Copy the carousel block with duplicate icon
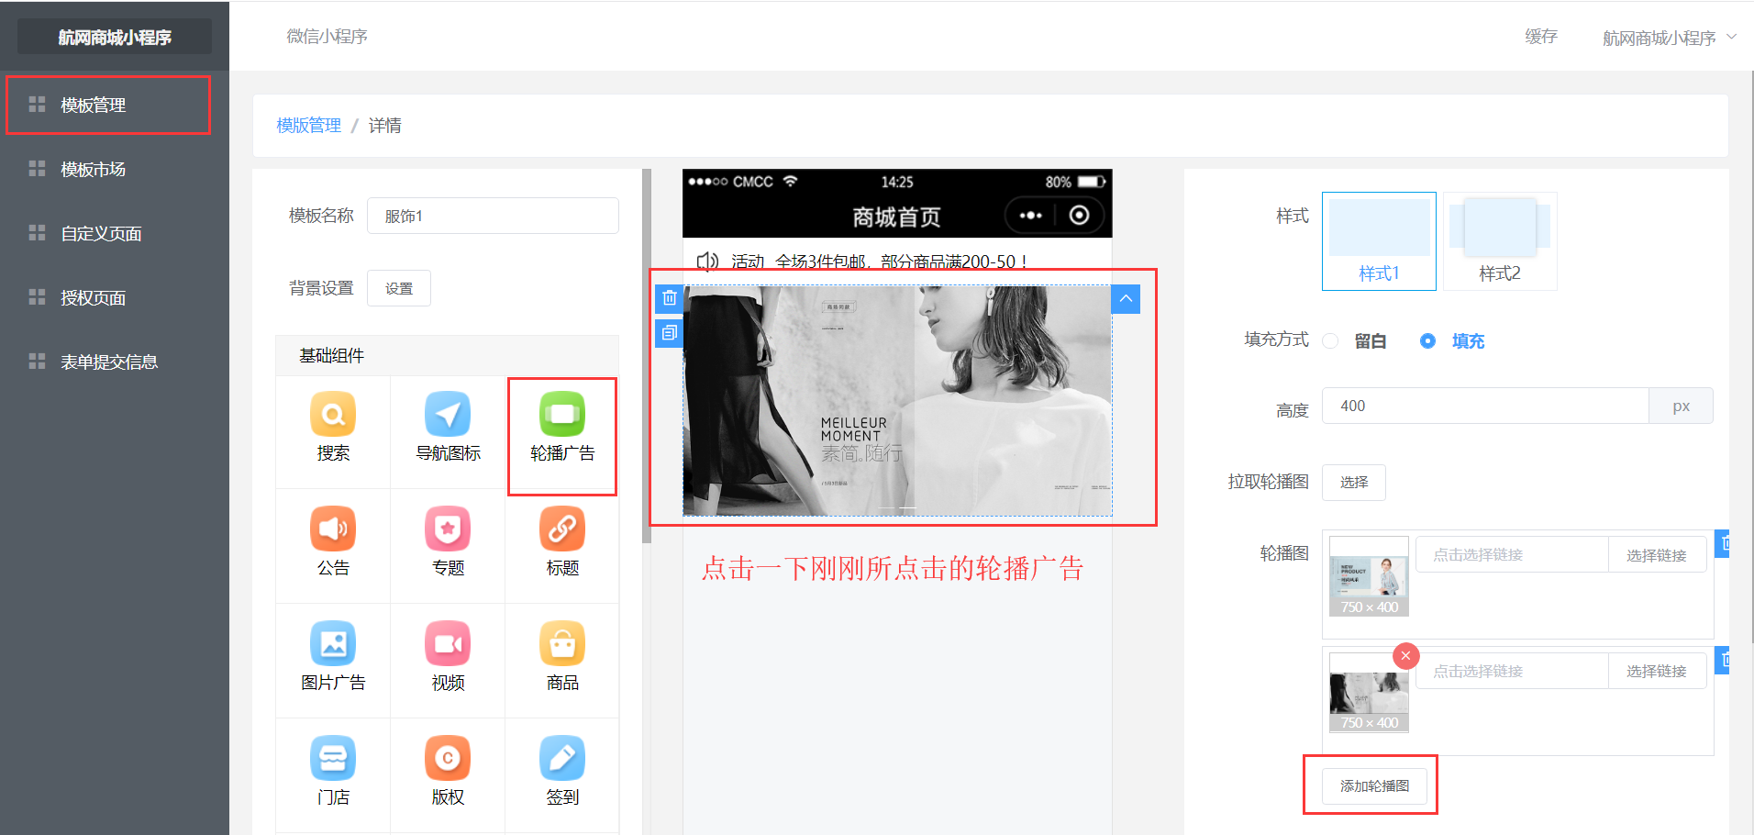Image resolution: width=1754 pixels, height=835 pixels. (x=670, y=332)
